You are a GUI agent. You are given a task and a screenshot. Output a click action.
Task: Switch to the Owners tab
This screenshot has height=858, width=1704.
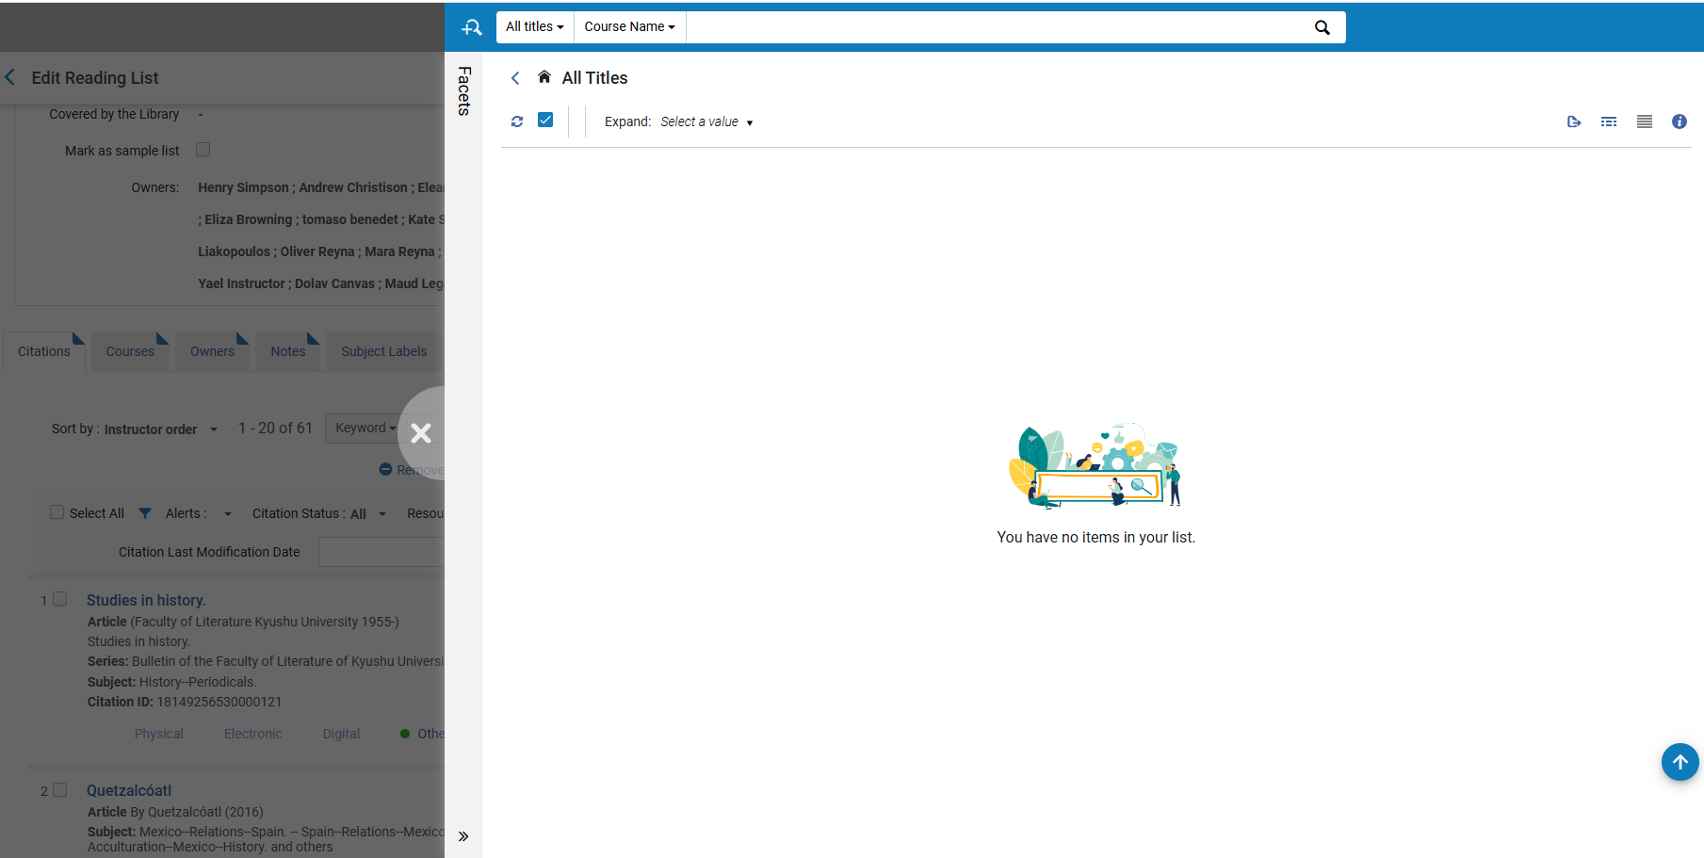pos(212,351)
